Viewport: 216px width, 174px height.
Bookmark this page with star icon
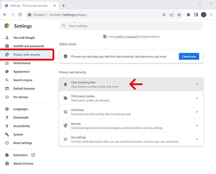(x=179, y=14)
